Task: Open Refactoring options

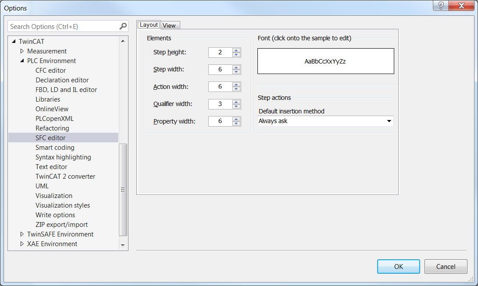Action: click(52, 128)
